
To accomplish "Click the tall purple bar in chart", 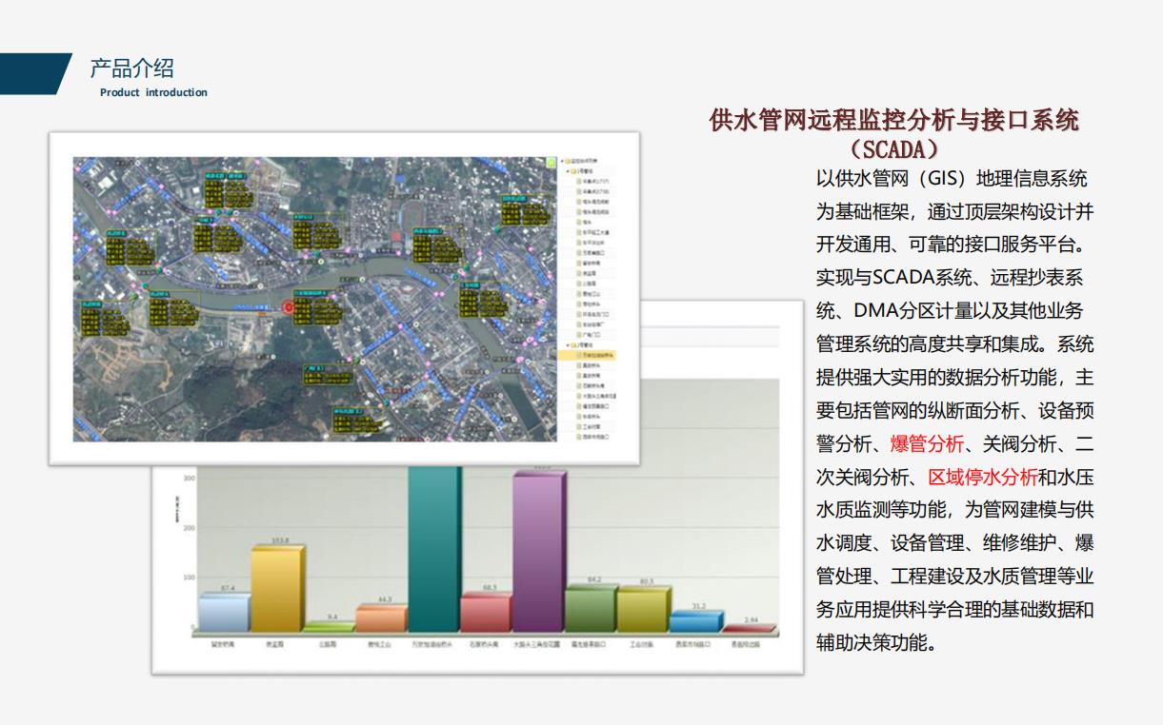I will click(539, 550).
